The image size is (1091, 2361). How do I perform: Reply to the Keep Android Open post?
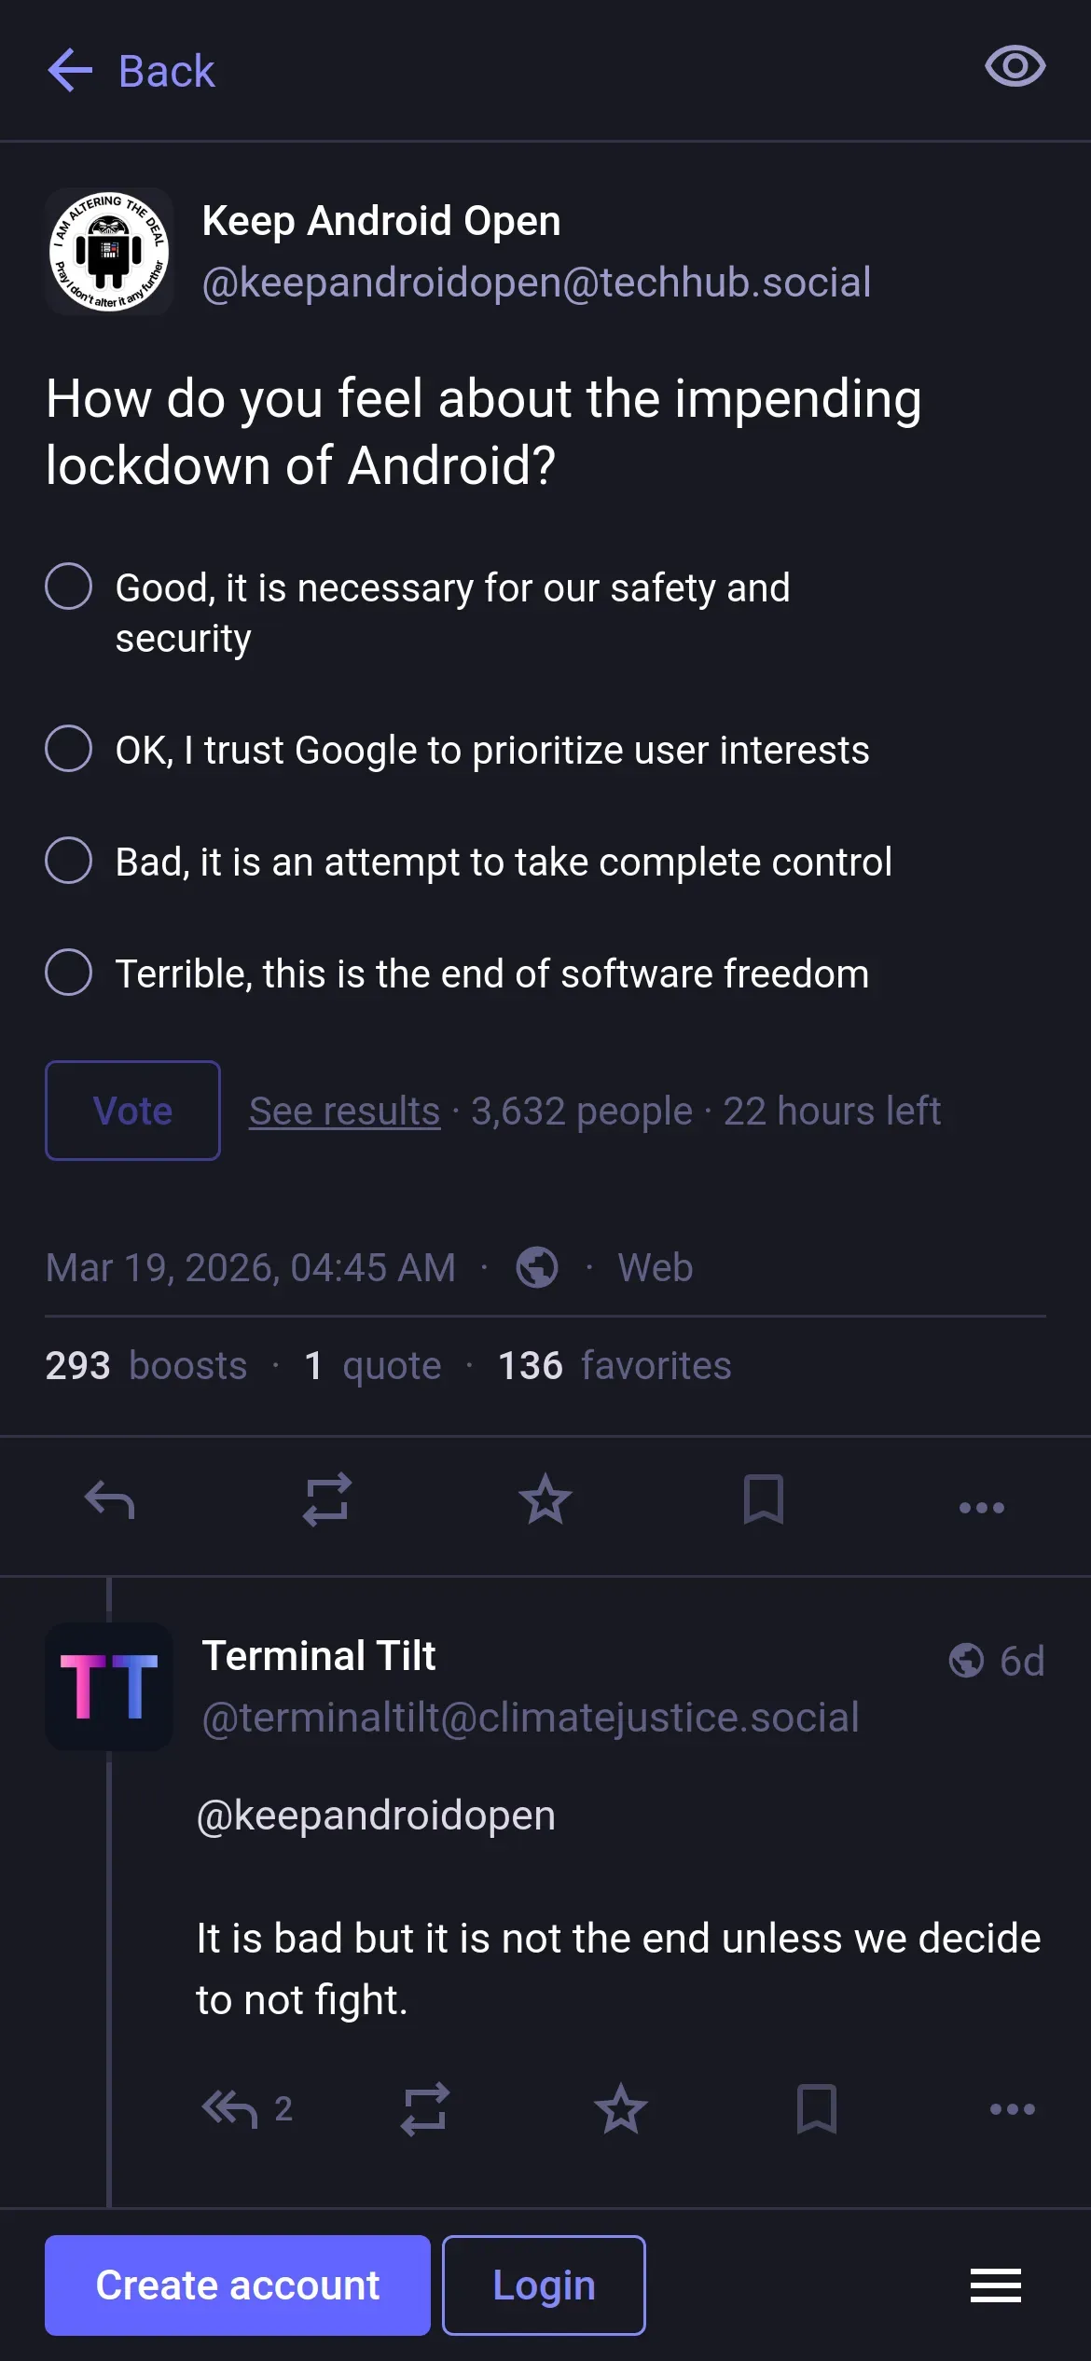coord(110,1500)
